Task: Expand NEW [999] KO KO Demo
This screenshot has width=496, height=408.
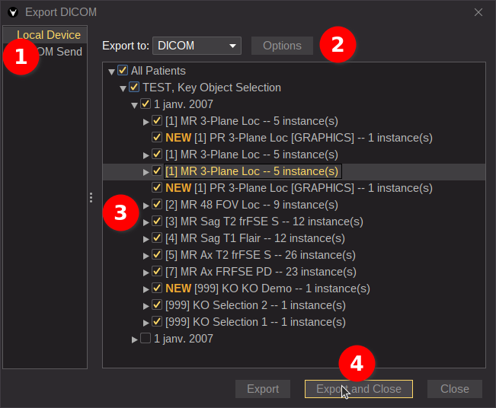Action: (x=146, y=289)
